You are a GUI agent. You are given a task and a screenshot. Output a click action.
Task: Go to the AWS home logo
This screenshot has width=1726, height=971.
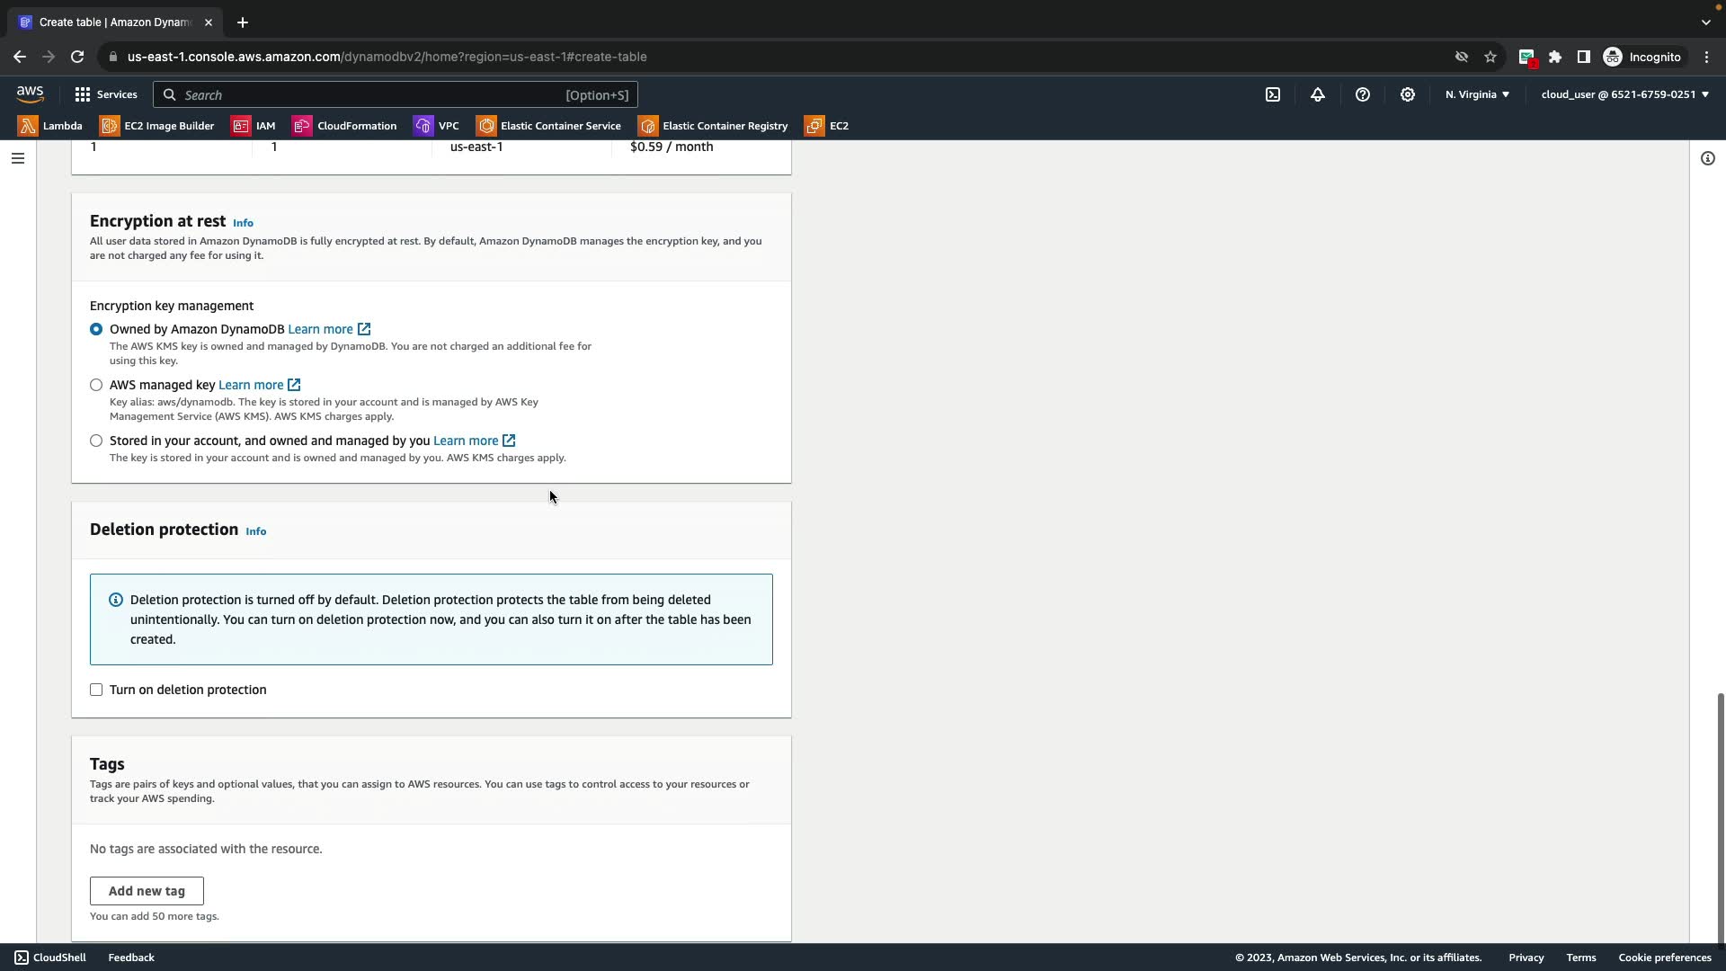click(30, 94)
